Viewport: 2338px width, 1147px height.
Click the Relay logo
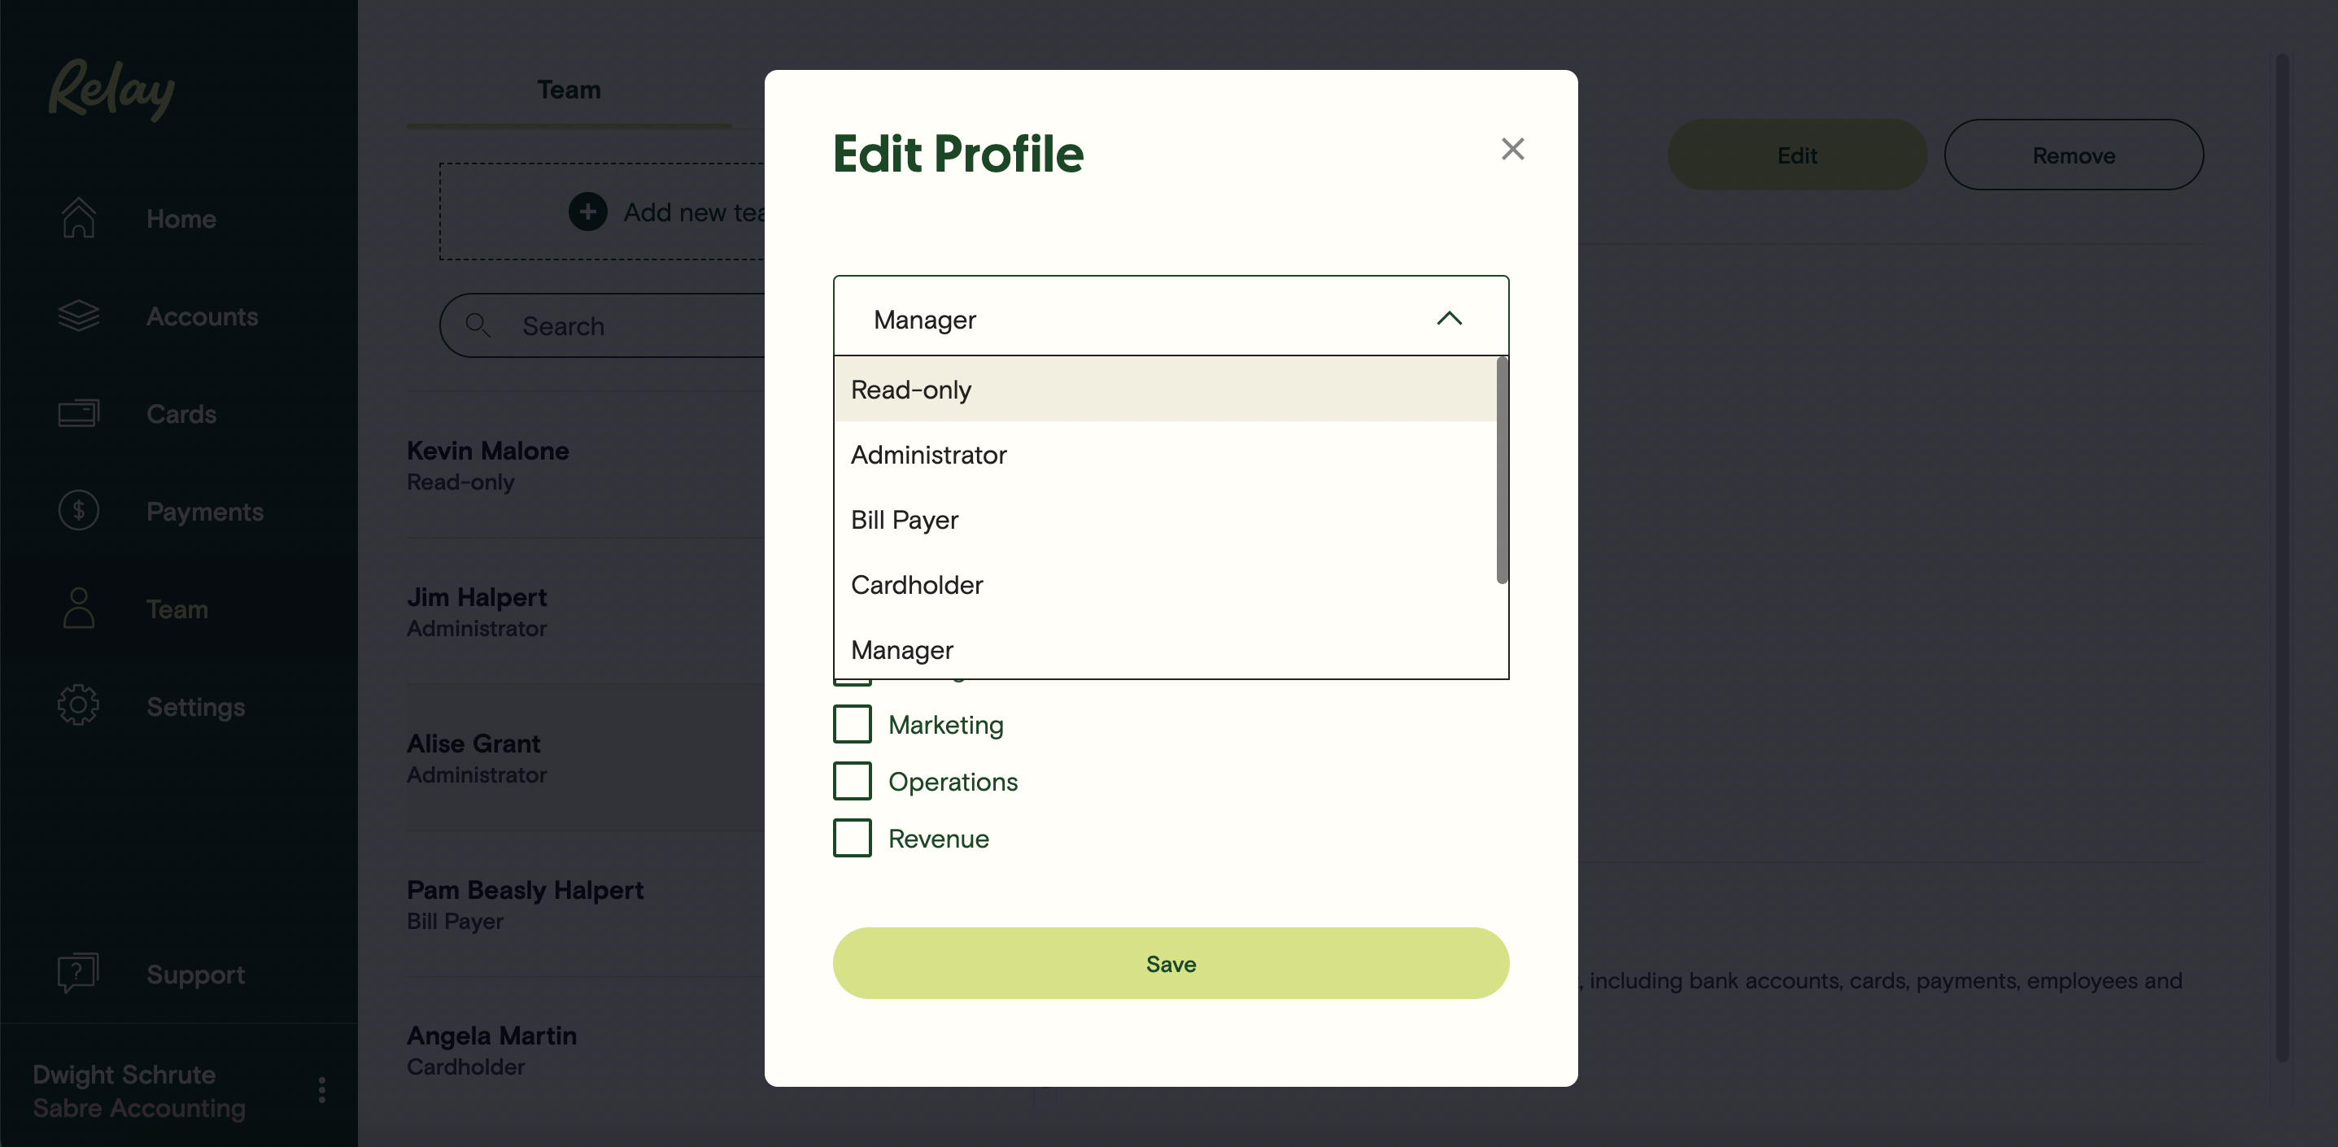[x=111, y=89]
